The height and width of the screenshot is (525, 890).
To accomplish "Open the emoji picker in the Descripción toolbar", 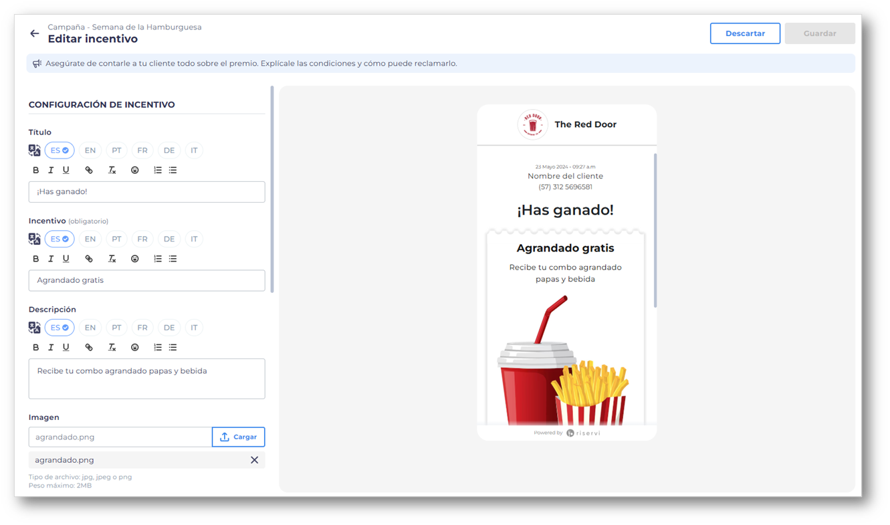I will point(135,348).
